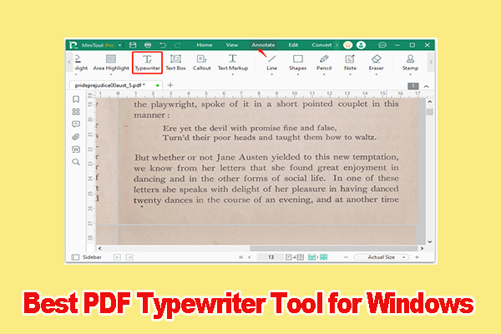The image size is (501, 334).
Task: Click the Save icon in title bar
Action: tap(133, 45)
